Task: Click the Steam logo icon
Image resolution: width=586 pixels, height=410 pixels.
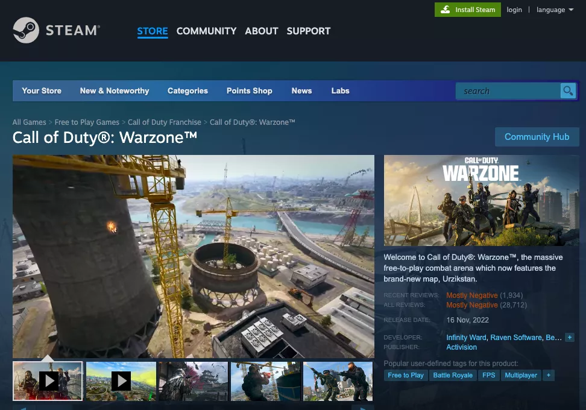Action: pyautogui.click(x=26, y=30)
